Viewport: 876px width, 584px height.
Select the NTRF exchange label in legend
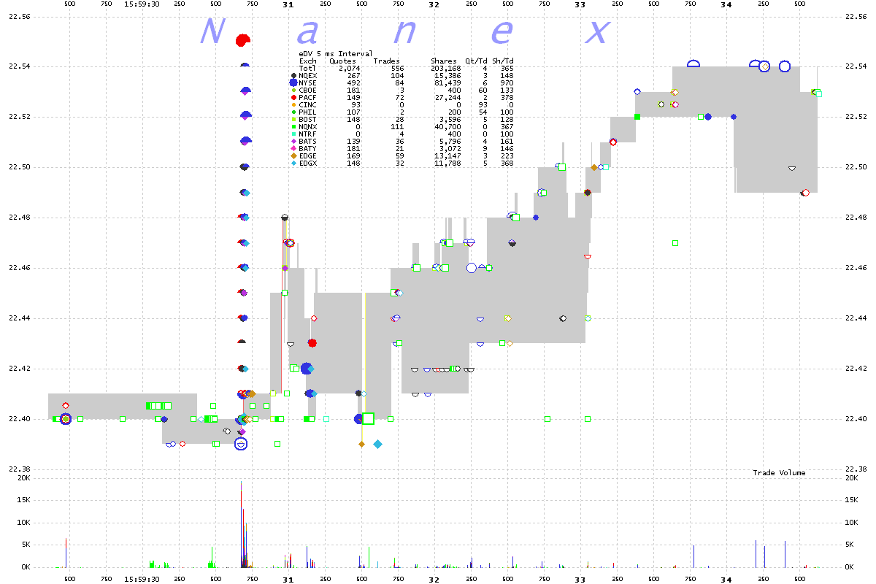coord(307,134)
